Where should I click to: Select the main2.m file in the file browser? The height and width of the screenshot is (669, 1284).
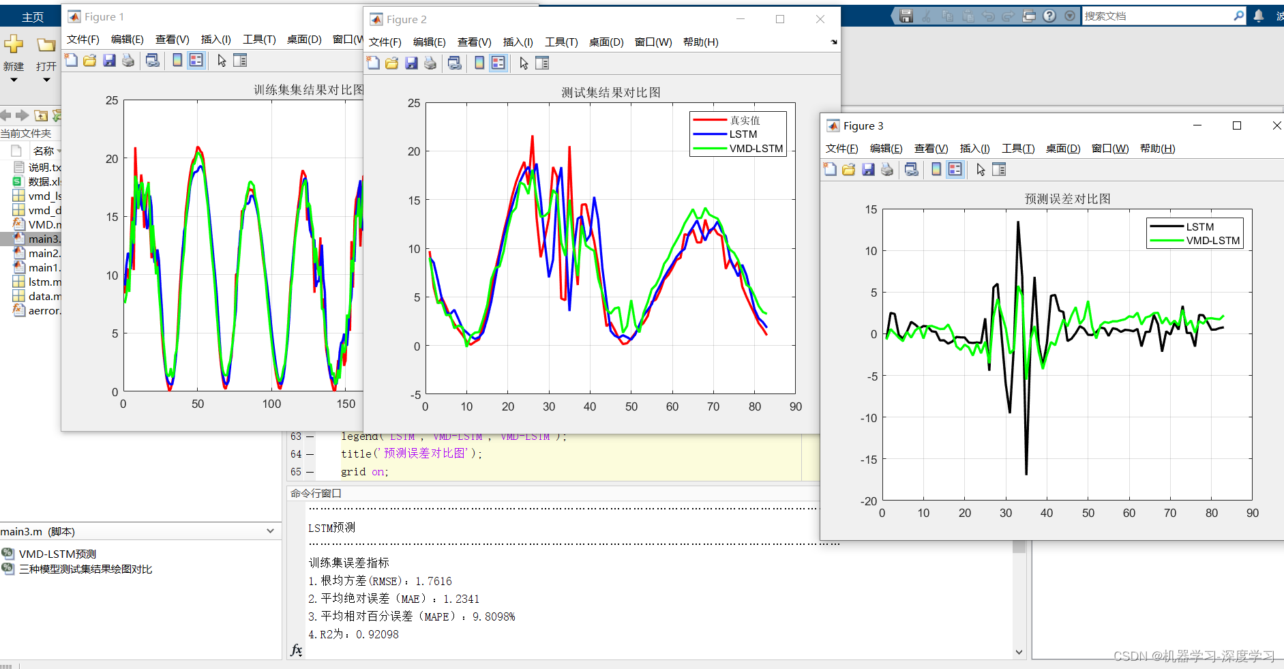[47, 253]
